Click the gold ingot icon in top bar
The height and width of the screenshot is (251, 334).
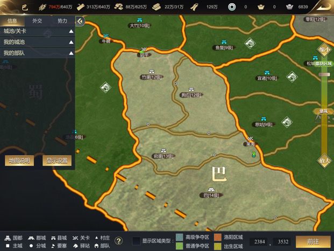[x=261, y=7]
